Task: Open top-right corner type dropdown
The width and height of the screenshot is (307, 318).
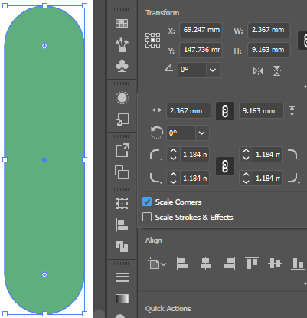Action: 293,155
